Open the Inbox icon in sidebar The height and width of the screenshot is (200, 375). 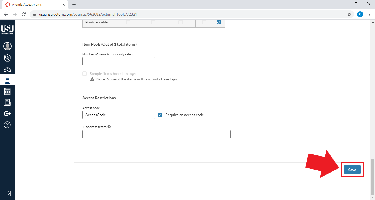[x=7, y=102]
